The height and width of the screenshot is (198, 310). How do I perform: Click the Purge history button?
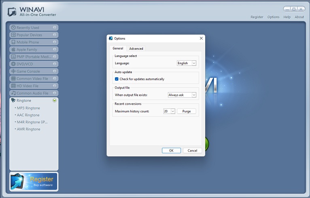coord(187,112)
